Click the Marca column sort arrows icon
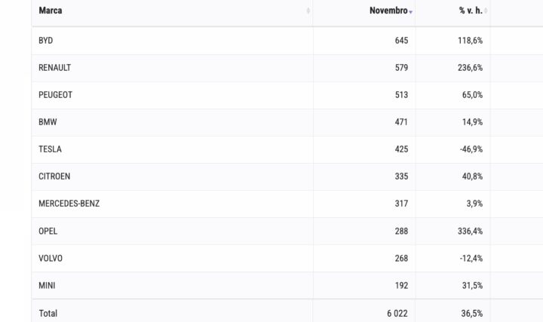This screenshot has width=543, height=322. click(308, 11)
